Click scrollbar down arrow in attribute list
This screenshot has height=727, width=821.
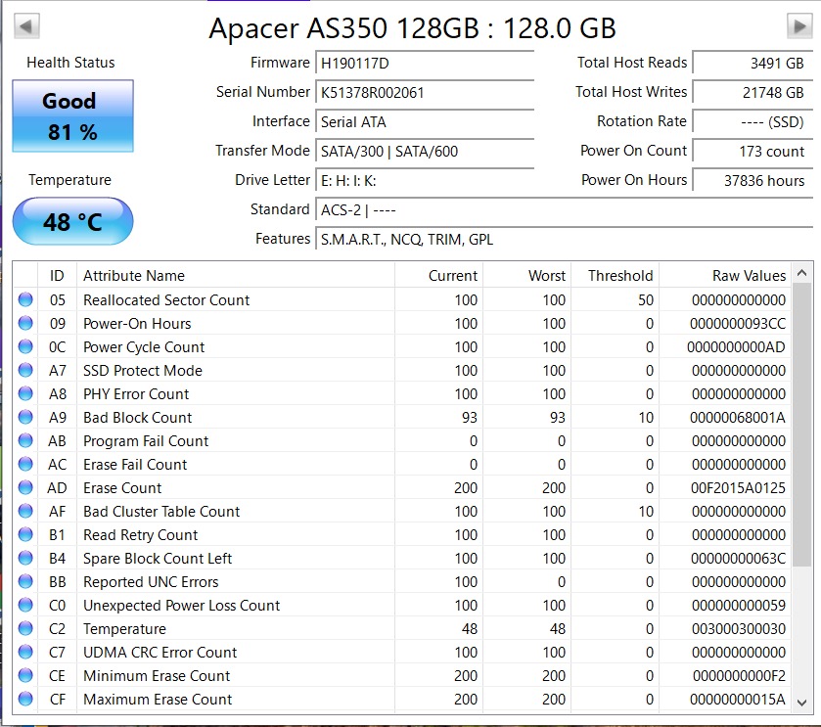coord(801,703)
